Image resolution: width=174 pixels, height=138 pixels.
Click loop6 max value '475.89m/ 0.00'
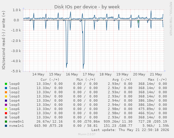click(153, 109)
